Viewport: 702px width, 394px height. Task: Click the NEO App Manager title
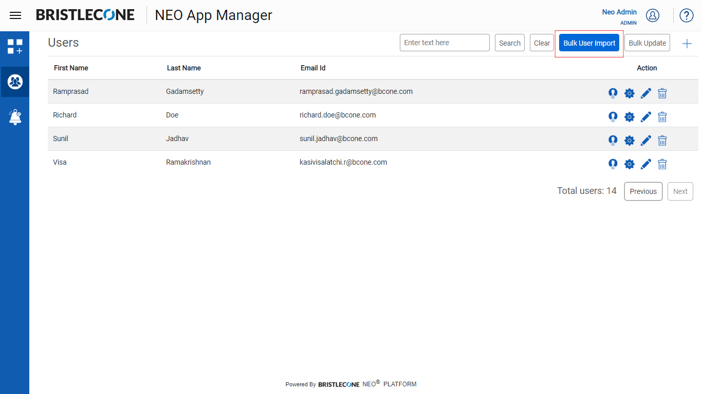point(214,15)
